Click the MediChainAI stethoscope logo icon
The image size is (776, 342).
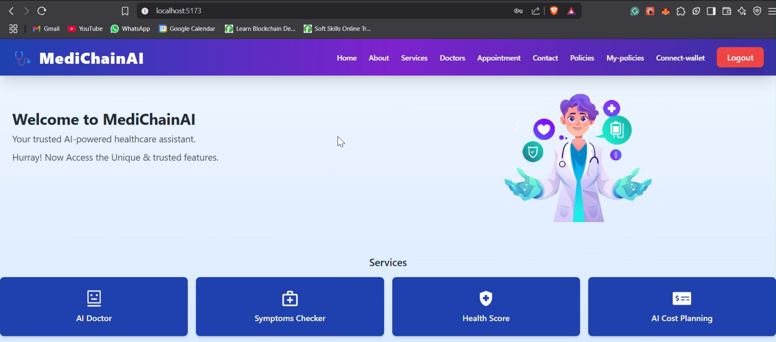(x=22, y=58)
